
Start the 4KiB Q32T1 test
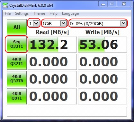pos(17,62)
